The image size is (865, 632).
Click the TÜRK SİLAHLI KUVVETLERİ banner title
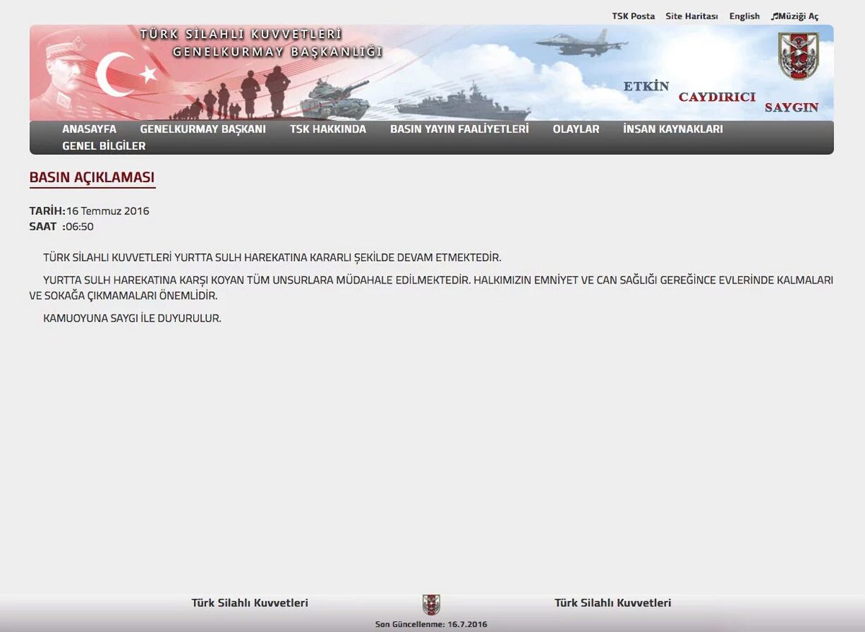[241, 35]
